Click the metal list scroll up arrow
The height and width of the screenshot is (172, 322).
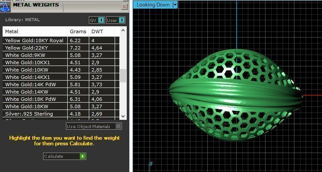click(x=123, y=31)
